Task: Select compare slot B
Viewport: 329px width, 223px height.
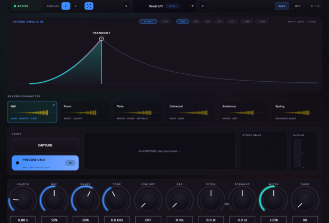Action: coord(76,6)
